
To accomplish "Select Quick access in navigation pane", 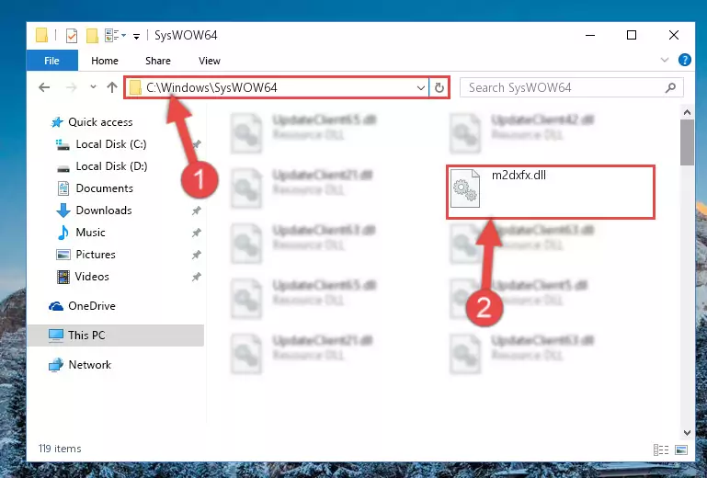I will coord(100,121).
